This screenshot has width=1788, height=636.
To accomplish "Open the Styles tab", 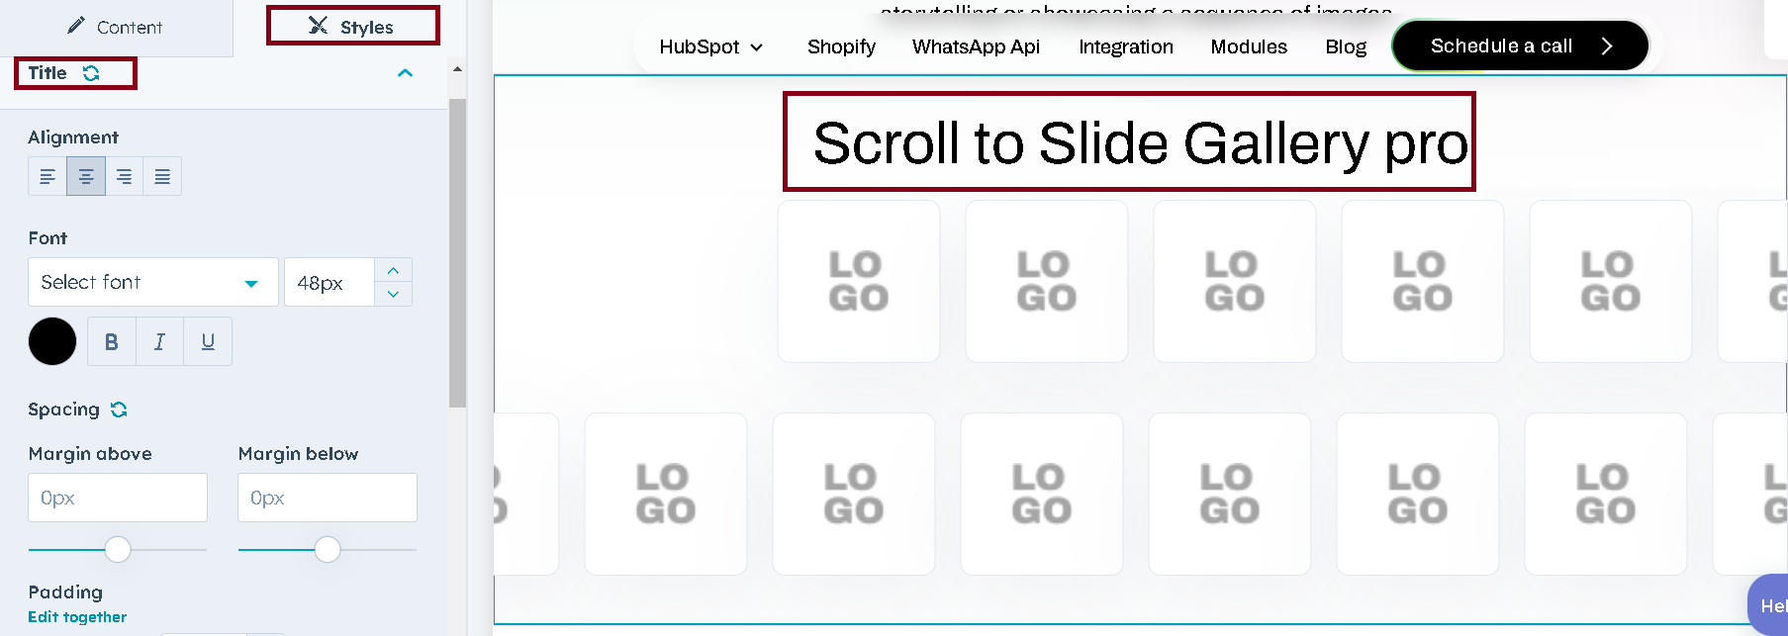I will coord(352,27).
